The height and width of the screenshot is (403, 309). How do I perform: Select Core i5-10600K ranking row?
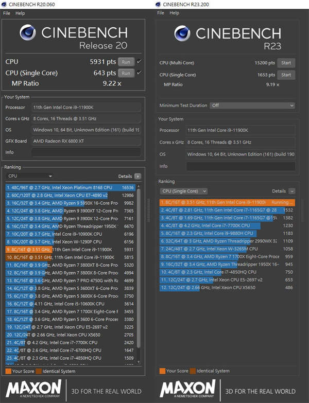71,304
